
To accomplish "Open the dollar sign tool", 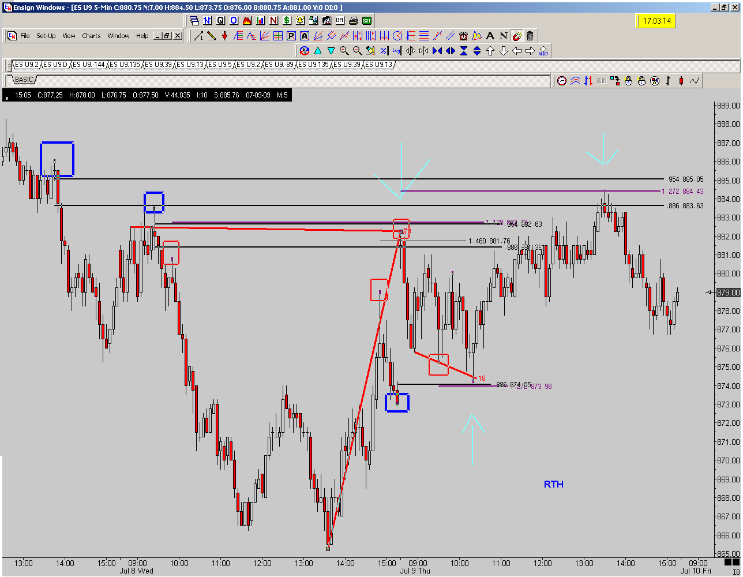I will [x=287, y=20].
